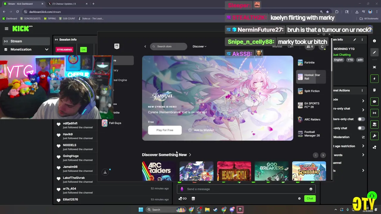Open the Kick hamburger menu
Image resolution: width=381 pixels, height=214 pixels.
6,29
